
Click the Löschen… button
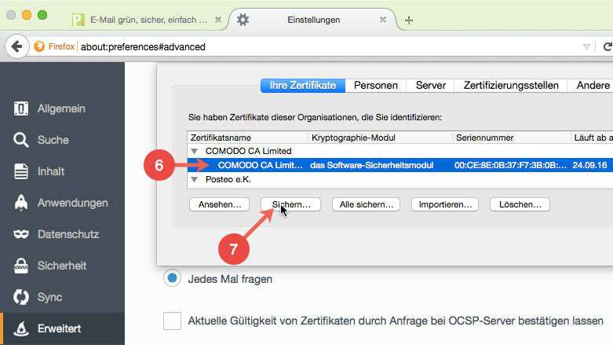click(520, 204)
